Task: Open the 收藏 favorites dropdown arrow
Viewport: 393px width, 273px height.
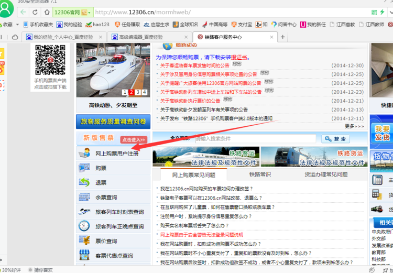Action: pyautogui.click(x=17, y=25)
